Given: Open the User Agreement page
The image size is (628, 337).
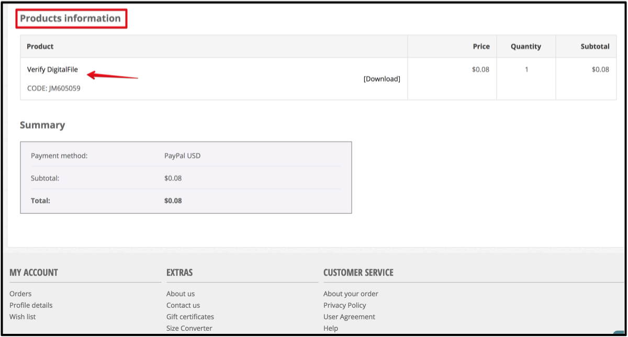Looking at the screenshot, I should point(349,317).
